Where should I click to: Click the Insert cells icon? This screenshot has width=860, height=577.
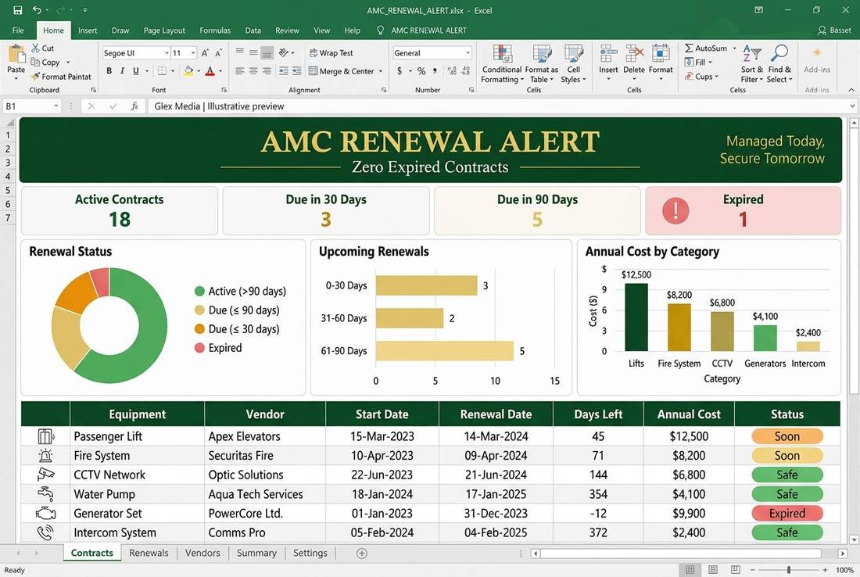coord(608,54)
